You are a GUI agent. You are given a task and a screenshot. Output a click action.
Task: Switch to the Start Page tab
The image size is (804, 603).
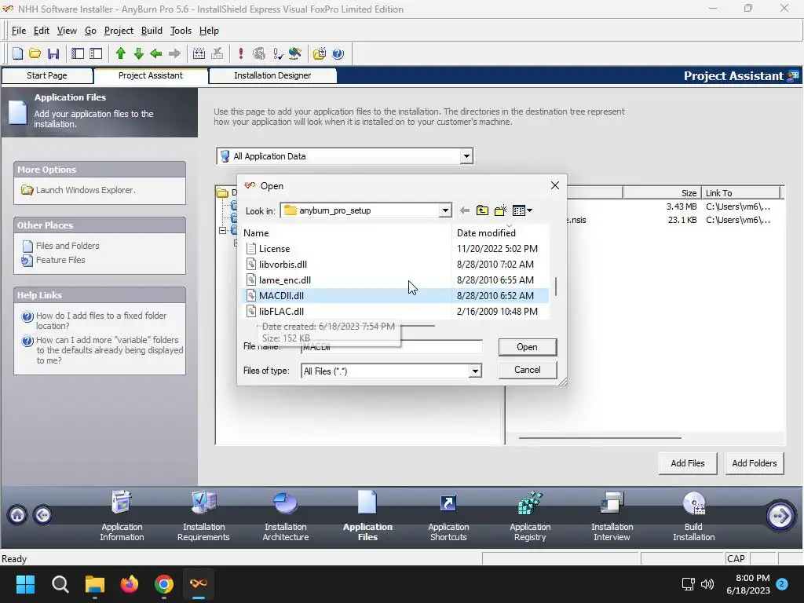pos(47,75)
